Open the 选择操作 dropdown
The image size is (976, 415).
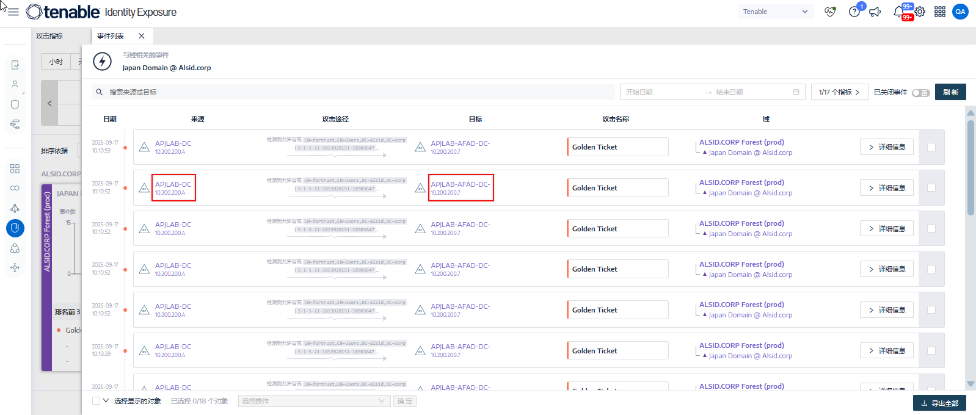[x=313, y=401]
